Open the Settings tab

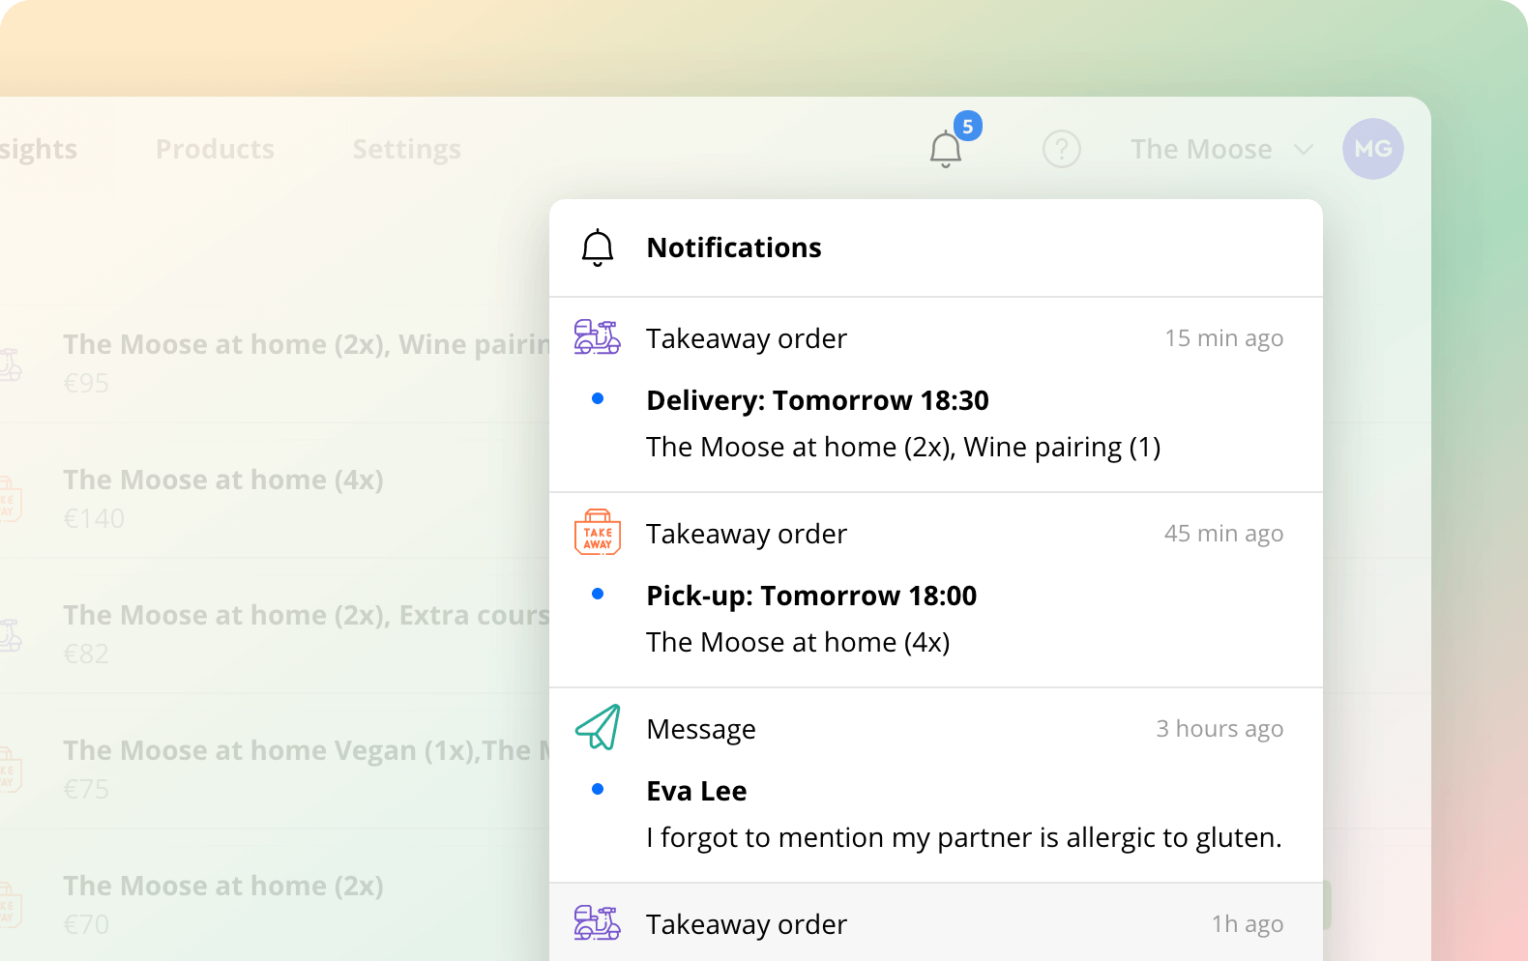(x=406, y=150)
